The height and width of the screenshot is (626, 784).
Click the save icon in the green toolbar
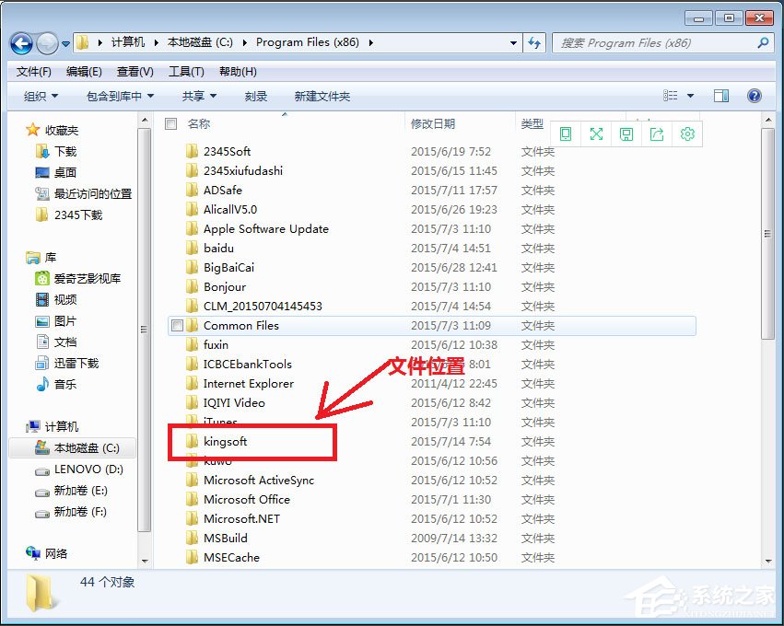click(626, 133)
